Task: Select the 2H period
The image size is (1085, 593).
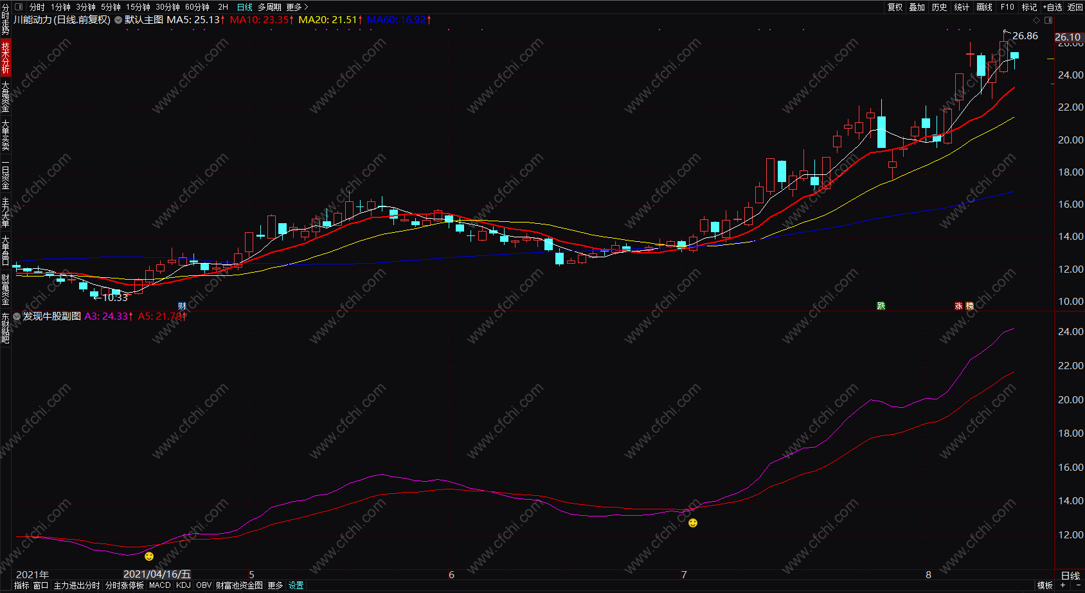Action: tap(223, 7)
